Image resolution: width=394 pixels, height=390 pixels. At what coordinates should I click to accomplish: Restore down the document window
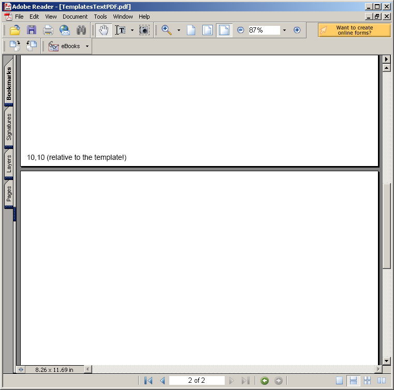(377, 17)
